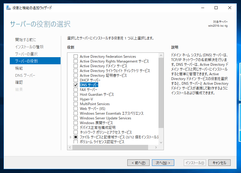
Task: Check Windows Server Essentials エクスペリエンス checkbox
Action: tap(76, 113)
